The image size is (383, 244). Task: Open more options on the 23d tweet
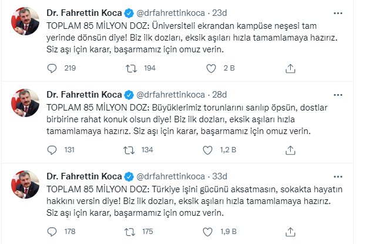click(x=338, y=13)
